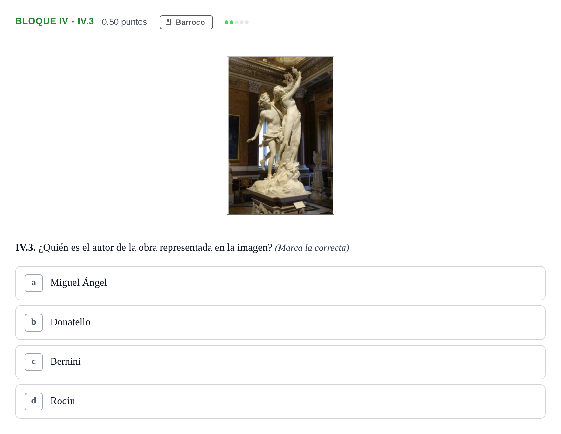
Task: Click the '0.50 puntos' score text
Action: 124,22
